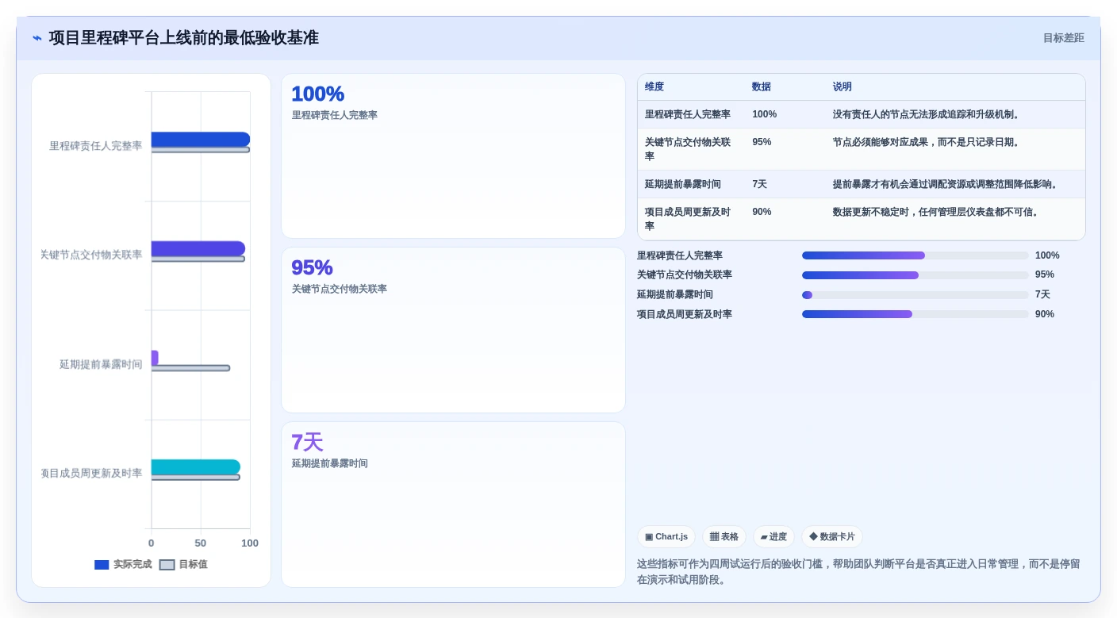Select the 95% metric card
Viewport: 1117px width, 618px height.
click(x=453, y=330)
